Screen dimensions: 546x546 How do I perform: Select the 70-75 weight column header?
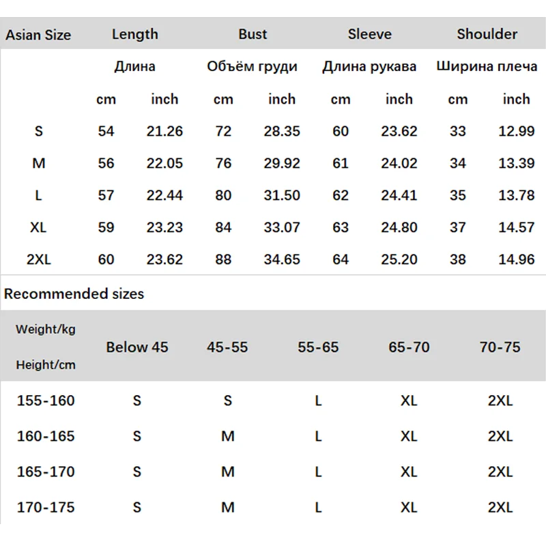pyautogui.click(x=500, y=347)
